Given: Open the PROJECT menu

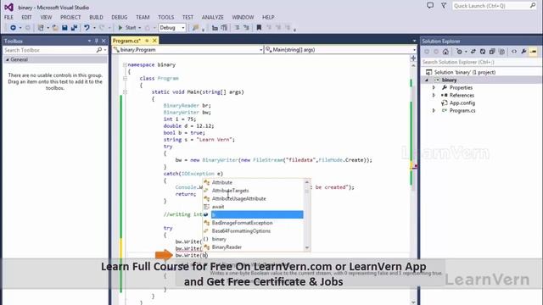Looking at the screenshot, I should pyautogui.click(x=70, y=17).
